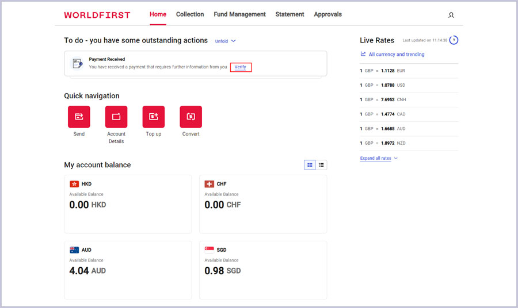The image size is (518, 308).
Task: Open the Statement tab
Action: click(290, 14)
